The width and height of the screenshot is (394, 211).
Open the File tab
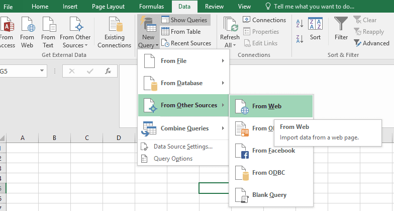point(8,7)
